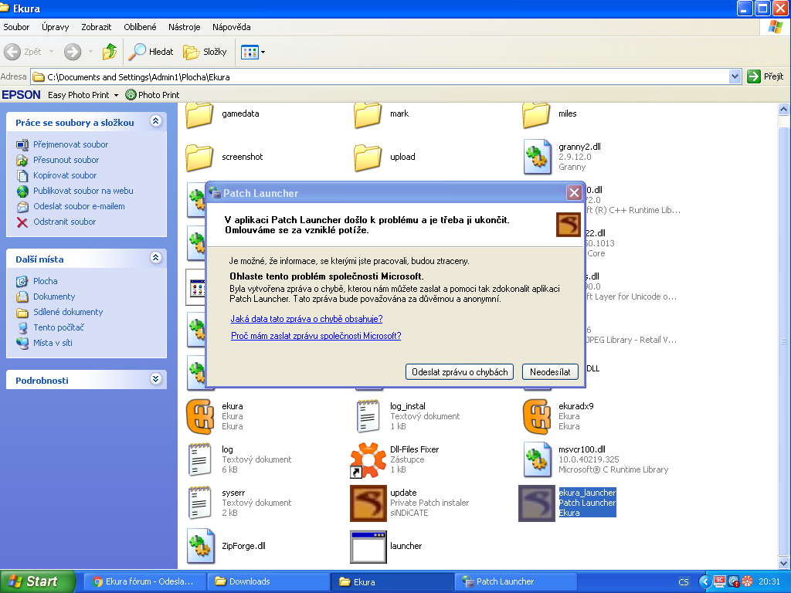The width and height of the screenshot is (791, 593).
Task: Expand the Podrobnosti details panel
Action: click(155, 380)
